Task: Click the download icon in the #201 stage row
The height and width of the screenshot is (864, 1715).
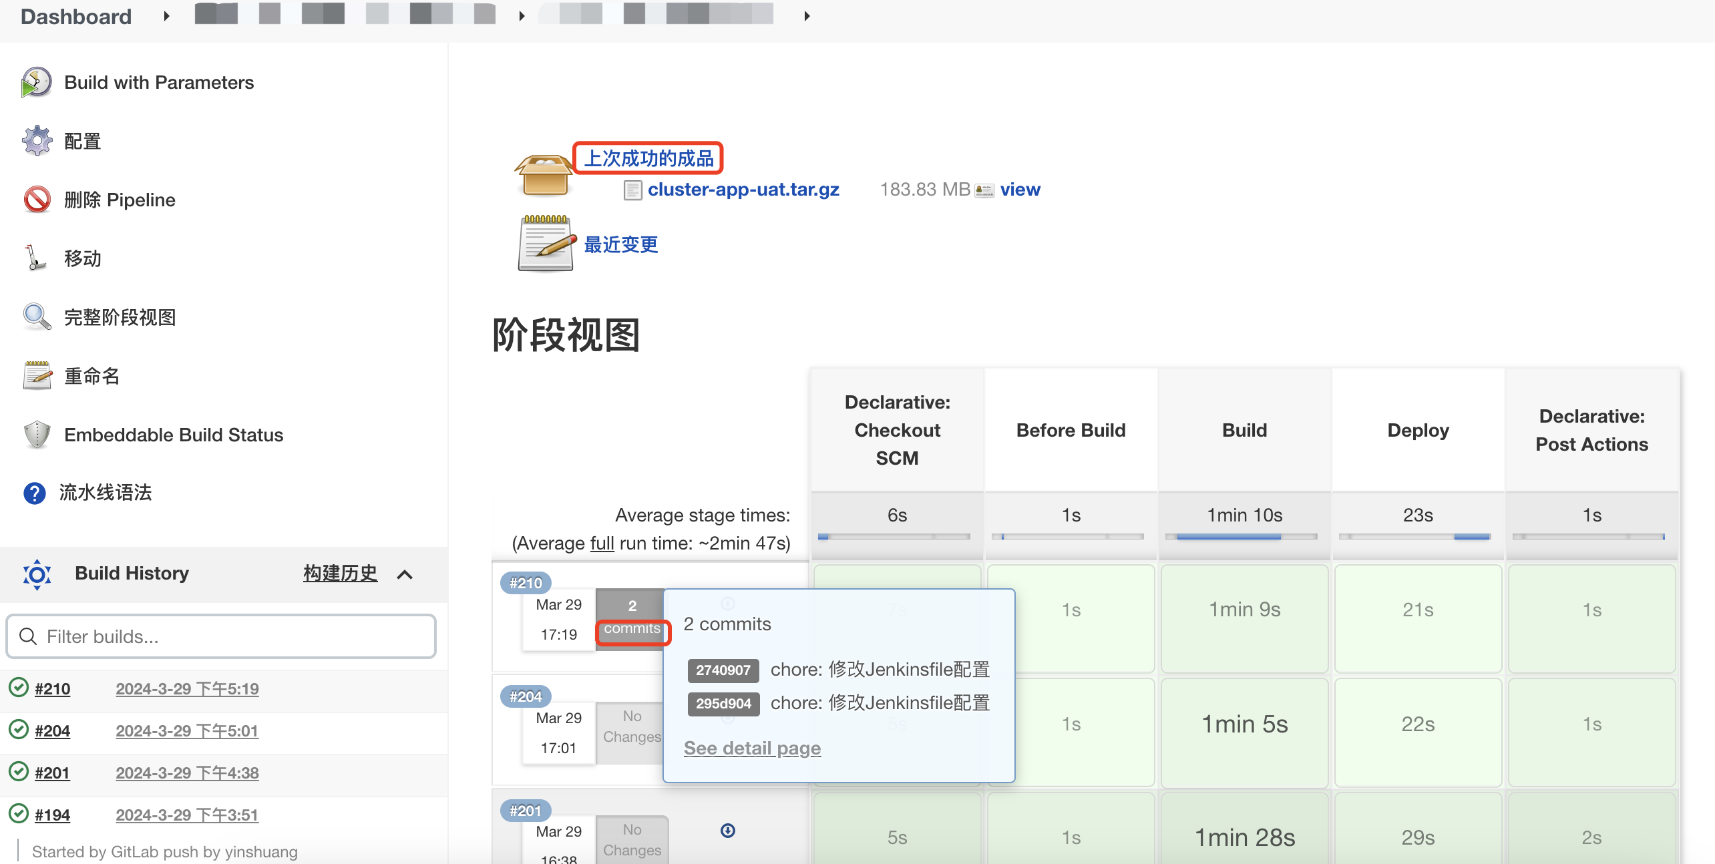Action: click(728, 831)
